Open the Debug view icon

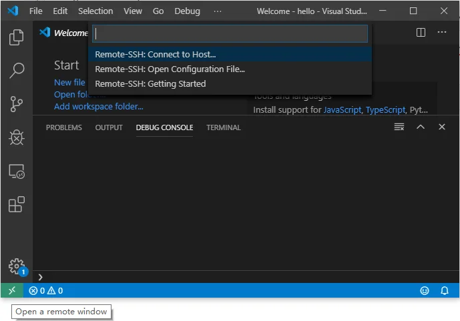pyautogui.click(x=16, y=137)
